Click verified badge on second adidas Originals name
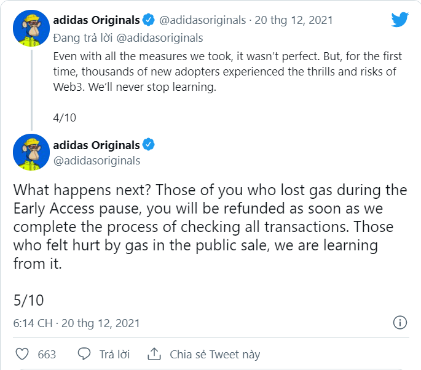The width and height of the screenshot is (421, 370). (x=149, y=145)
